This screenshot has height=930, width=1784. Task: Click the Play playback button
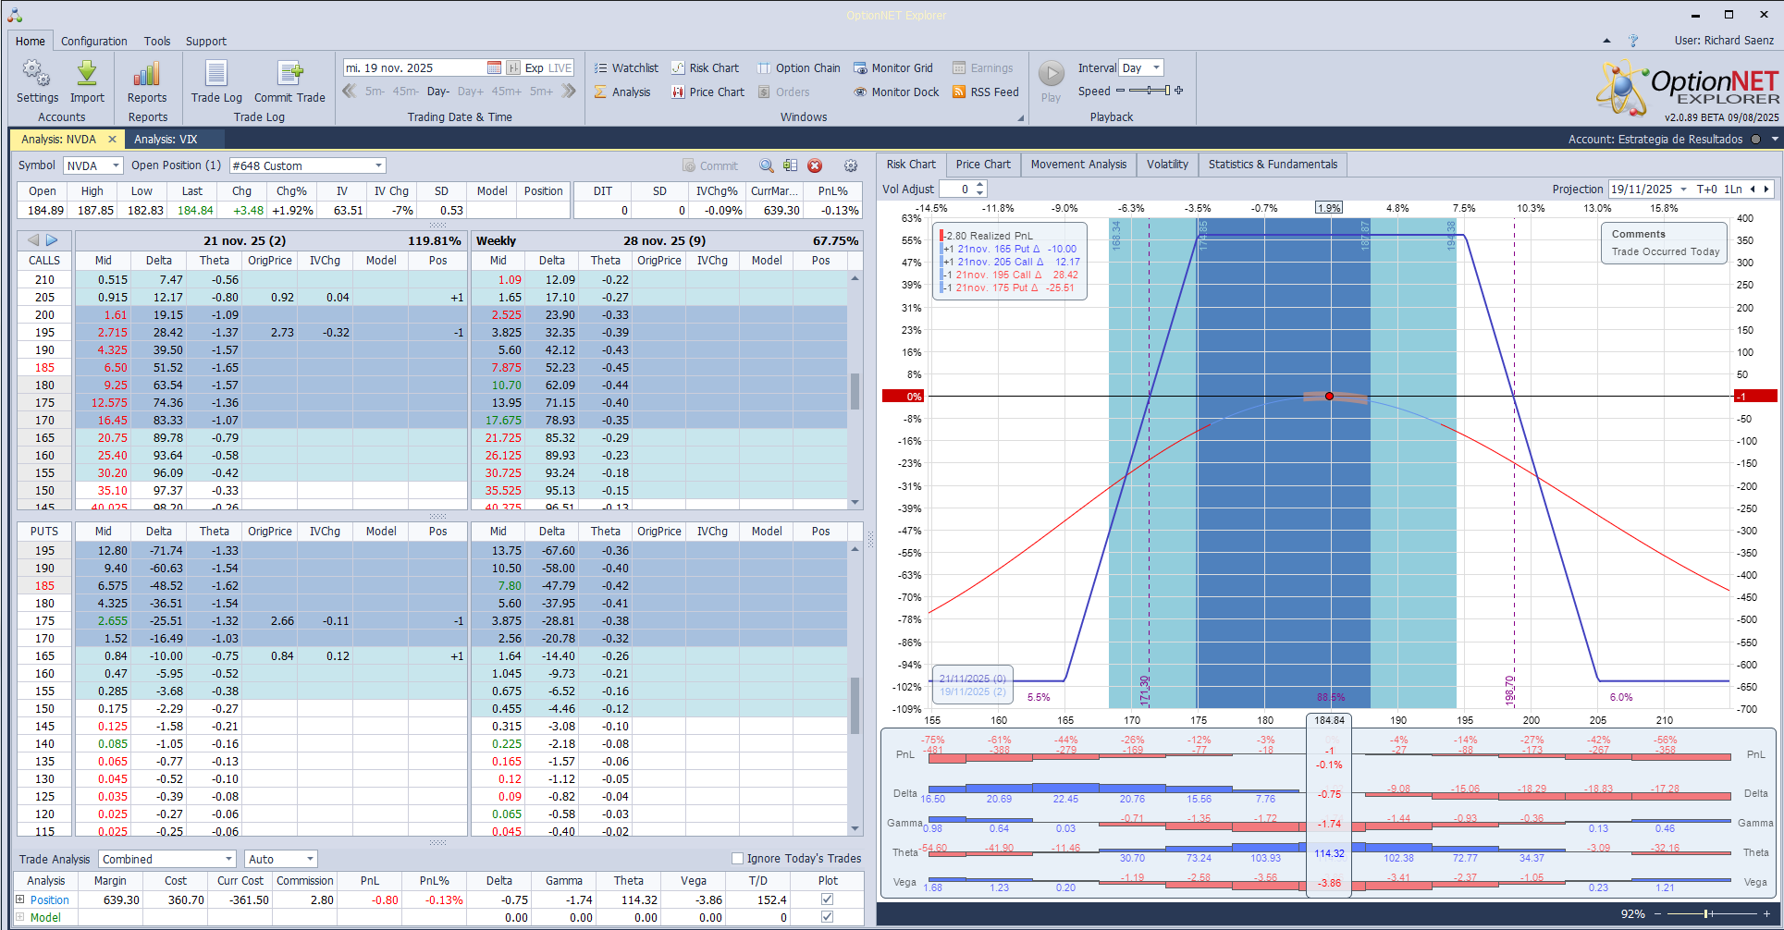[x=1051, y=81]
